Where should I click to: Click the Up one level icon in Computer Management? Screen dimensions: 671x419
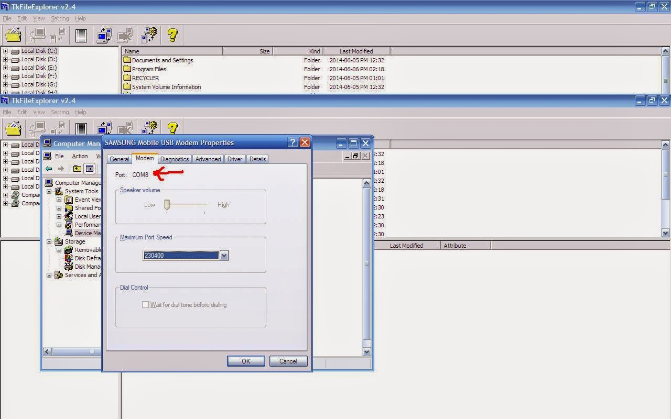(x=77, y=169)
